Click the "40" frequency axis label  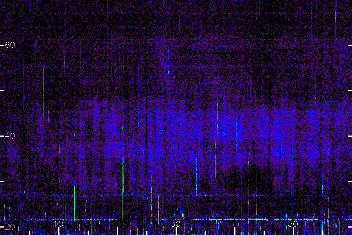[10, 136]
